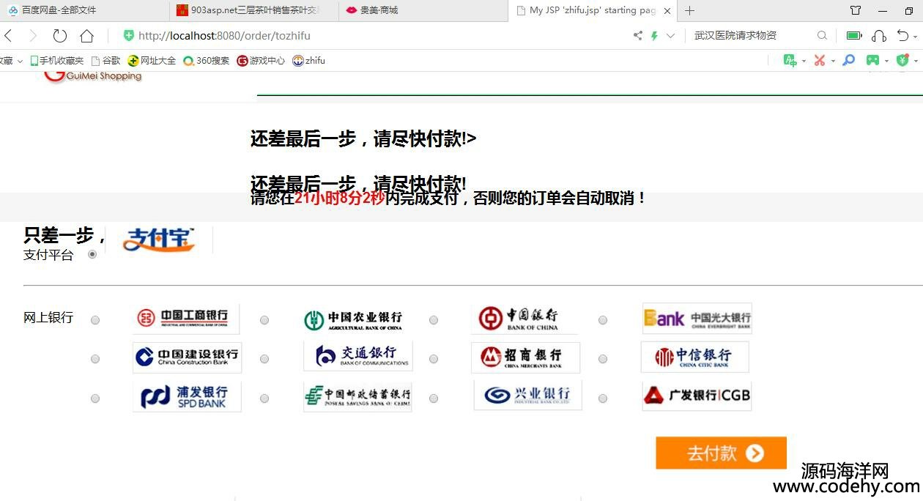Open the game controller dropdown arrow
The height and width of the screenshot is (501, 923).
tap(886, 61)
